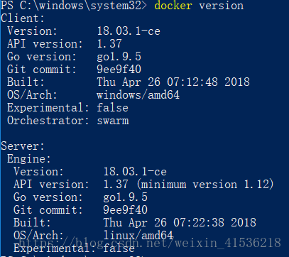Click the Orchestrator swarm value
The image size is (289, 257).
tap(113, 121)
